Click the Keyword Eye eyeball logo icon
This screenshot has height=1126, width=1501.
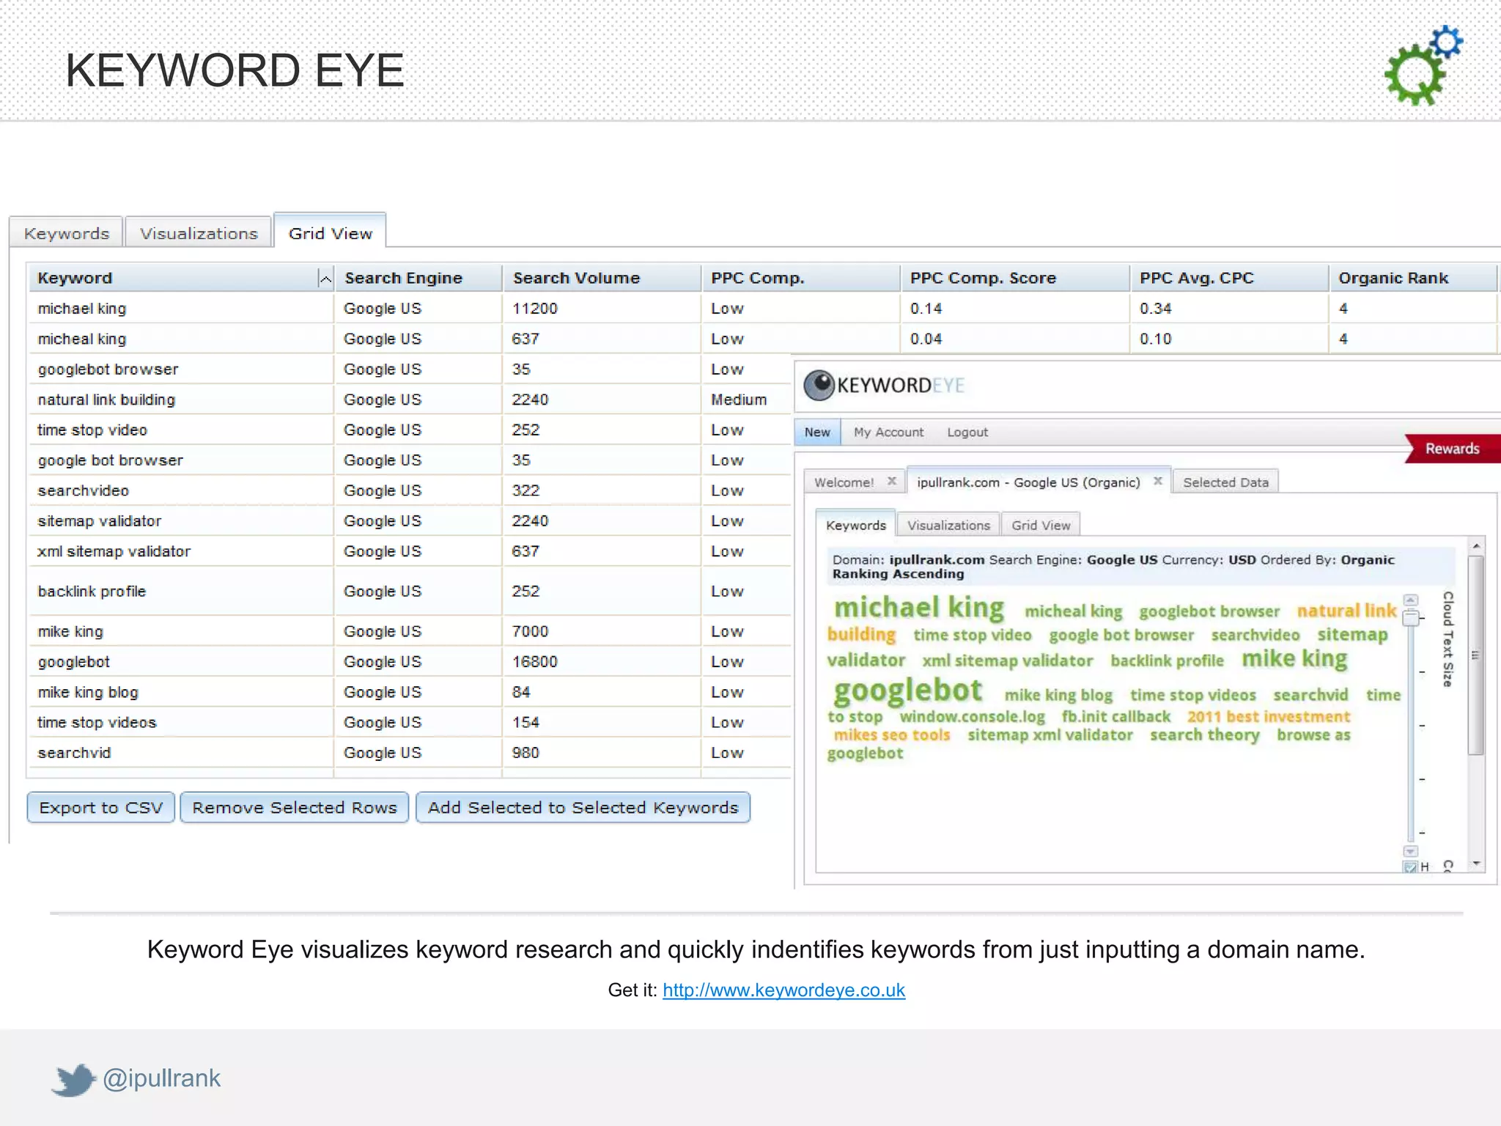coord(819,386)
